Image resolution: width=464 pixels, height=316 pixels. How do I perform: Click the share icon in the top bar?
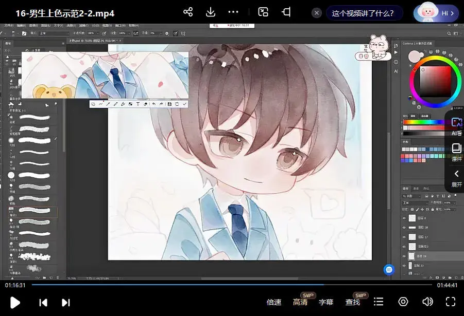[x=187, y=12]
